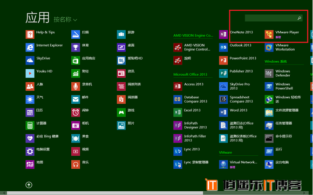
Task: Open the 游戏 games app
Action: tap(126, 112)
